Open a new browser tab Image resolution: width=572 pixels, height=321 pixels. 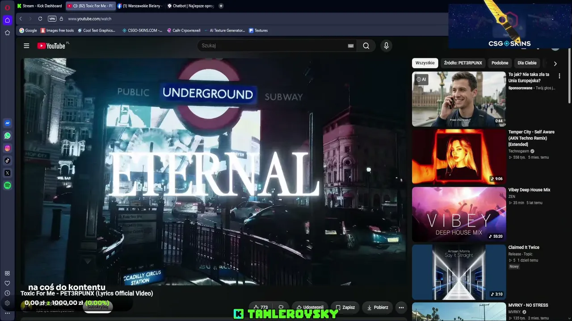[221, 6]
